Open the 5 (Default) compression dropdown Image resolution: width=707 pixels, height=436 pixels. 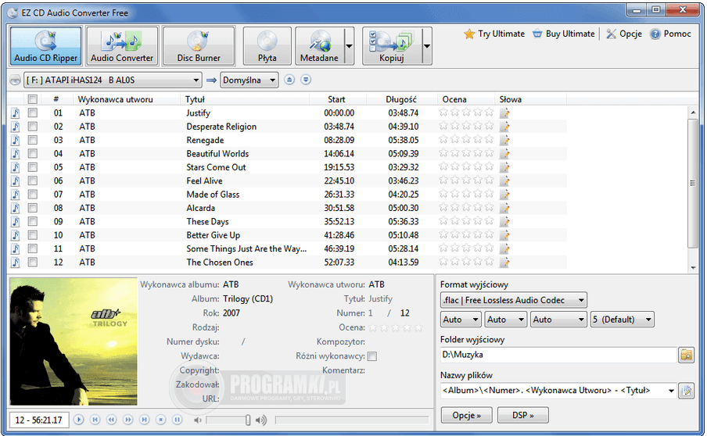[x=623, y=320]
